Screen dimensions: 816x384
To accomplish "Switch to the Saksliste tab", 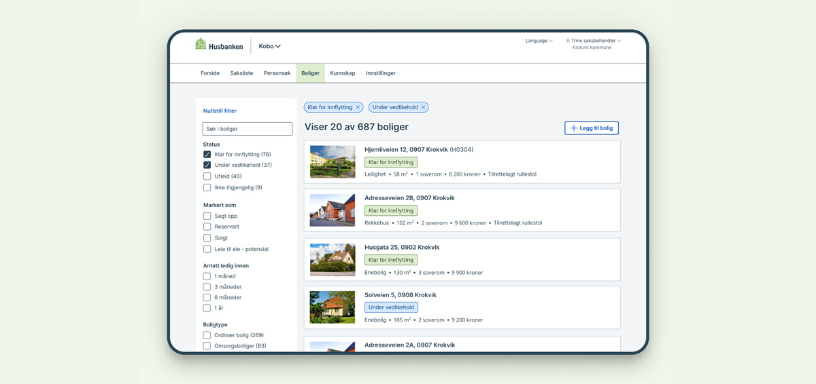I will point(241,73).
